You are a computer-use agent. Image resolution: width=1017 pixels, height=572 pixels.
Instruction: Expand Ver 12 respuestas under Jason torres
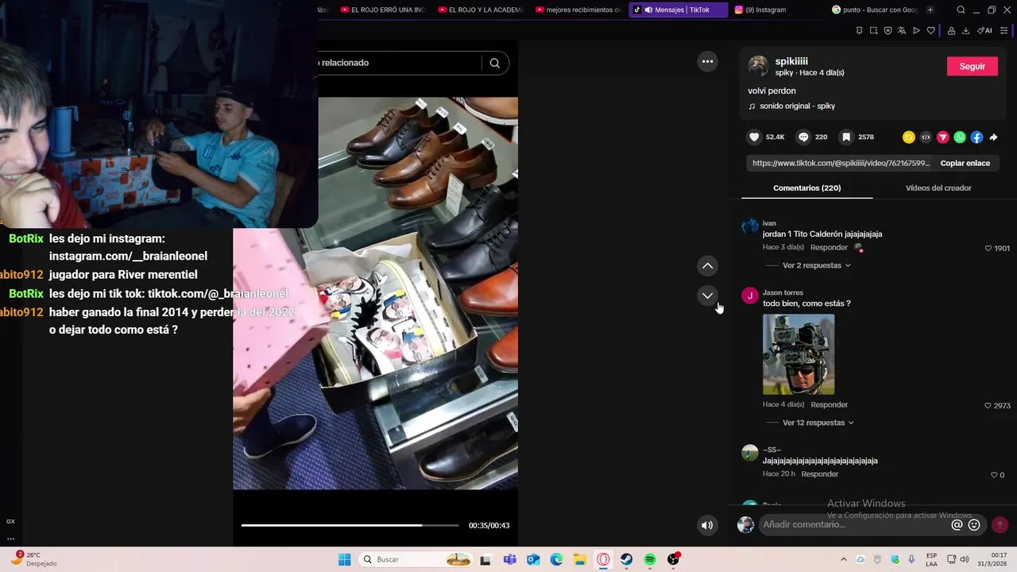point(818,423)
